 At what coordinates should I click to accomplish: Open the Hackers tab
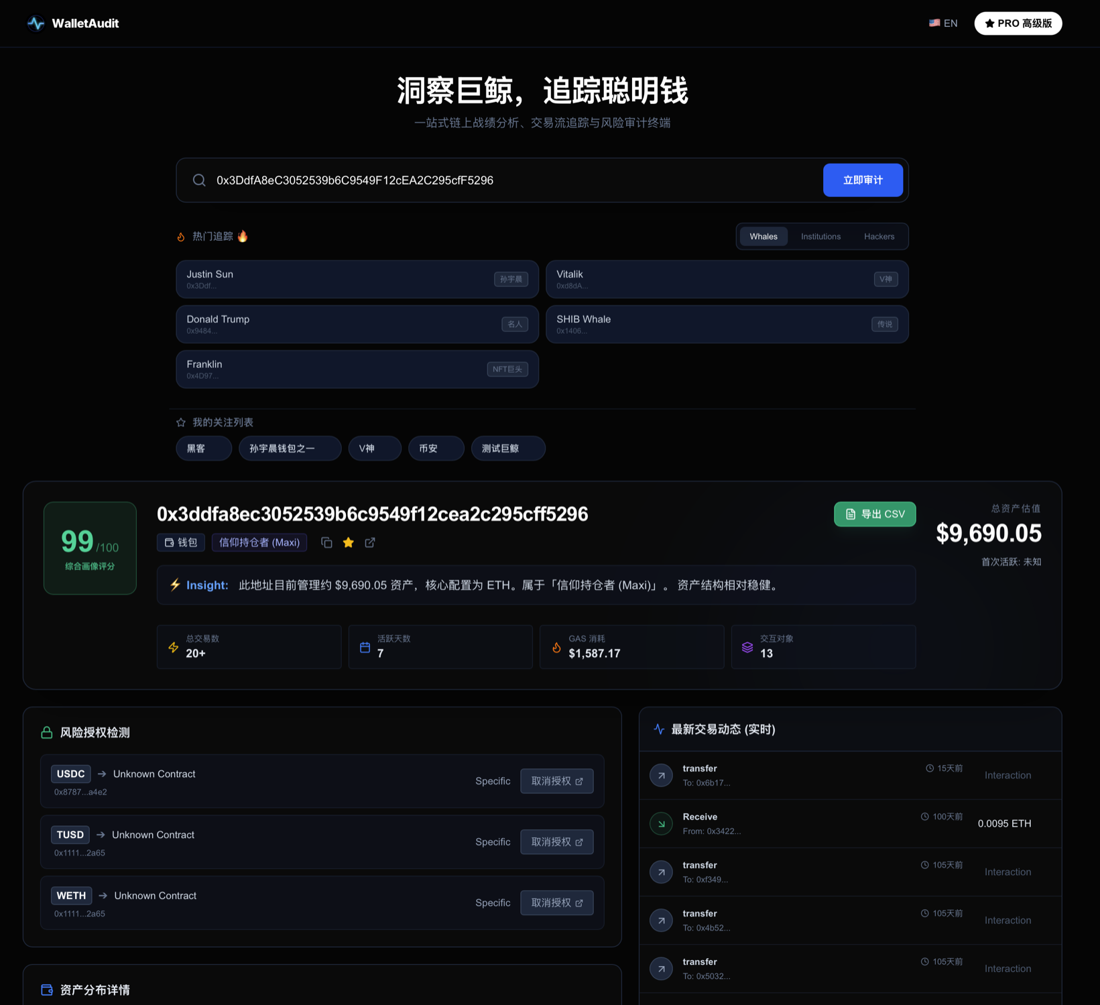pos(879,237)
